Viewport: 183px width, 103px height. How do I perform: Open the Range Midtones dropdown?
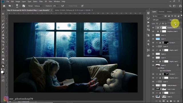click(x=38, y=6)
